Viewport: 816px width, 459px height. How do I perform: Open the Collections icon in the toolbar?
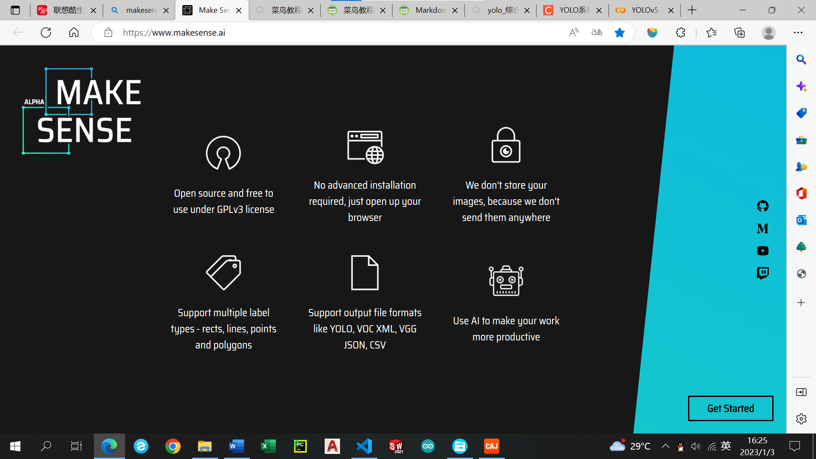click(x=739, y=32)
